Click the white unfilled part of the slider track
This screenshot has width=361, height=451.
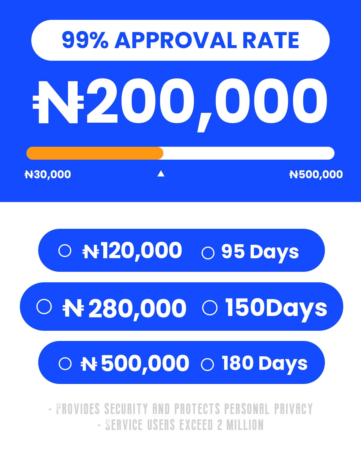(x=249, y=153)
